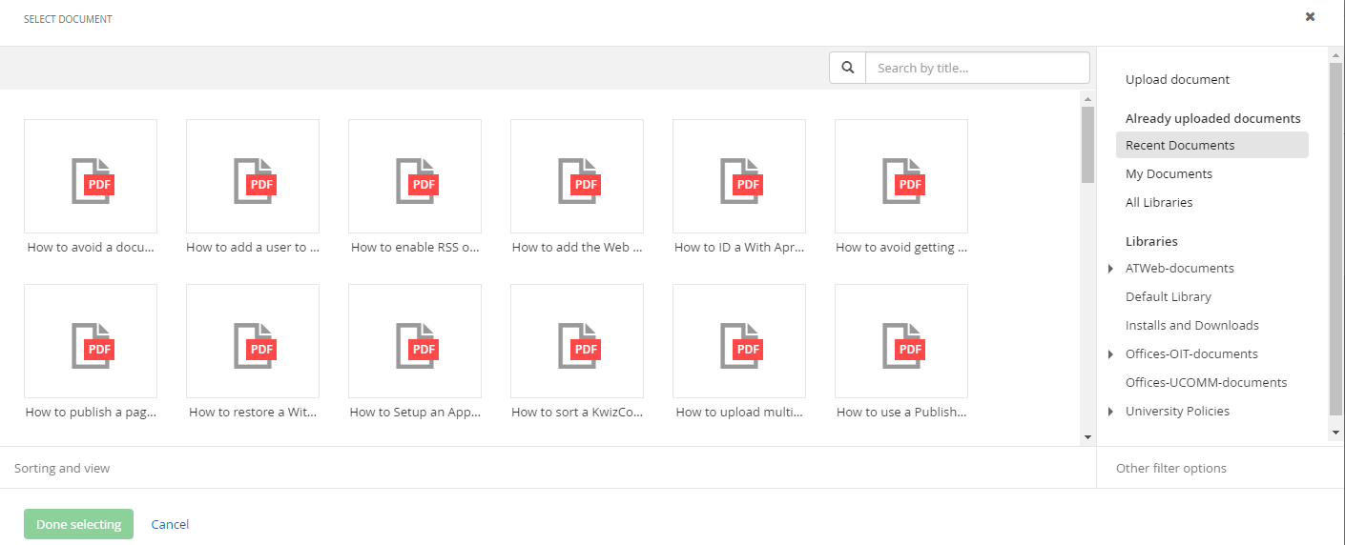Image resolution: width=1345 pixels, height=545 pixels.
Task: Focus the Search by title field
Action: click(977, 68)
